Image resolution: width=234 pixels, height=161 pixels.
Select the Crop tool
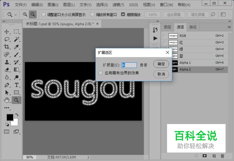7,47
